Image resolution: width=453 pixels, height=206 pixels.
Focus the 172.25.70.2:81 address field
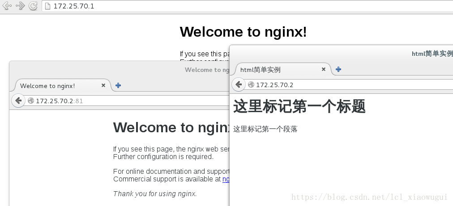click(127, 101)
